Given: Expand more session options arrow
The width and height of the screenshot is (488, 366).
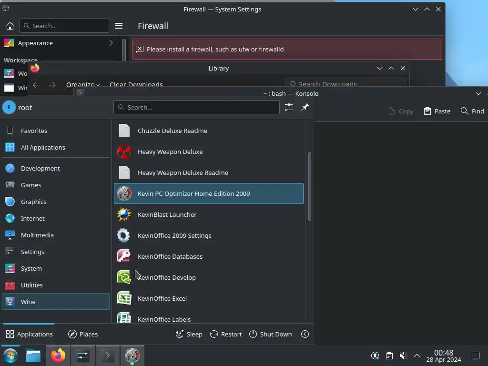Looking at the screenshot, I should tap(305, 334).
